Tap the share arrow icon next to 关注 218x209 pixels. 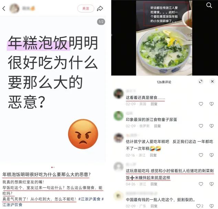(x=100, y=9)
